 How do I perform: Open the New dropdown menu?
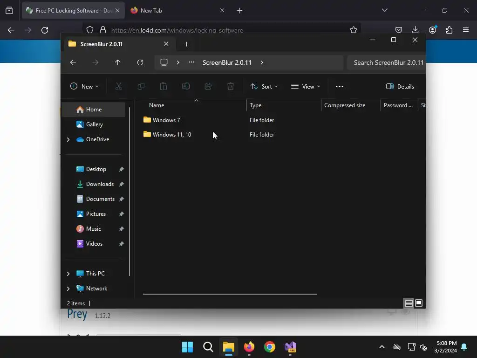pos(85,86)
